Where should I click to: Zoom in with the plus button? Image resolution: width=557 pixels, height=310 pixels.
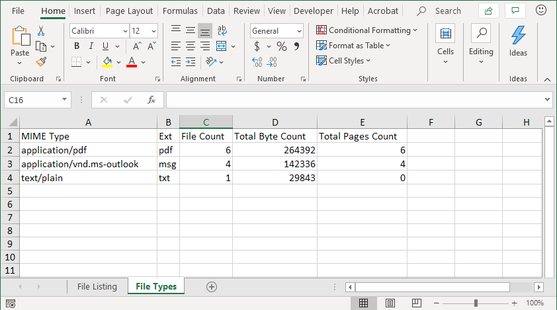coord(515,303)
